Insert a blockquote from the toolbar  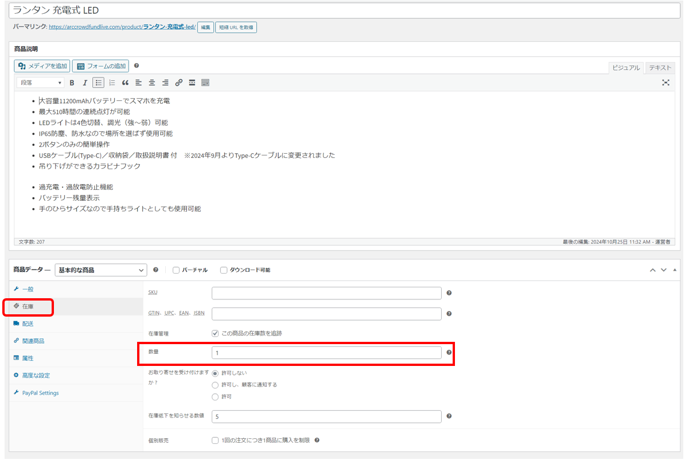click(125, 83)
